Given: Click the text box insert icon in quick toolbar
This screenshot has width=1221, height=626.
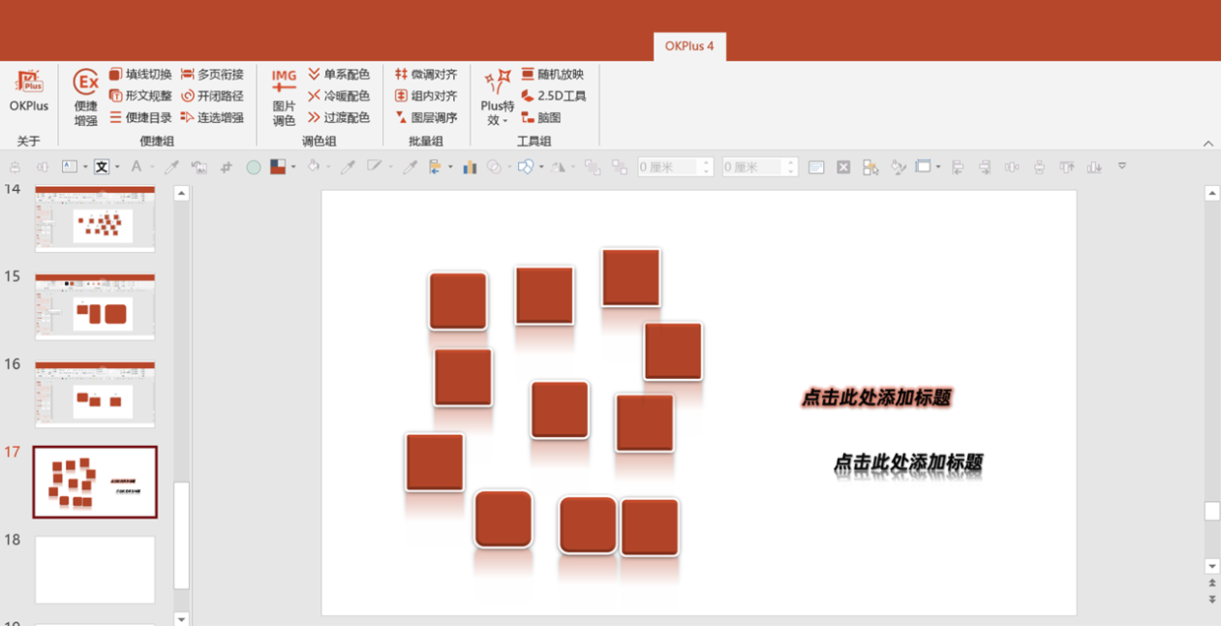Looking at the screenshot, I should click(x=70, y=167).
